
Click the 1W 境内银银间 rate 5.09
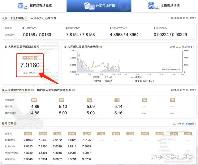pos(63,113)
